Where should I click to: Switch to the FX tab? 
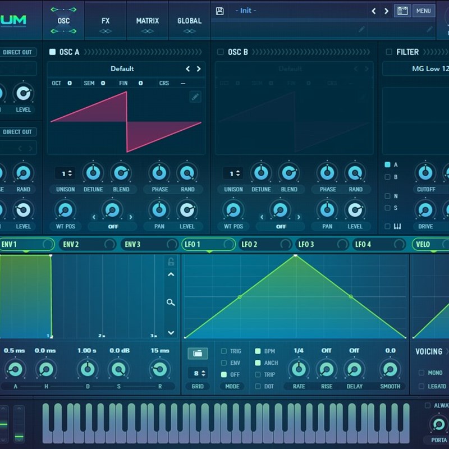[x=106, y=21]
